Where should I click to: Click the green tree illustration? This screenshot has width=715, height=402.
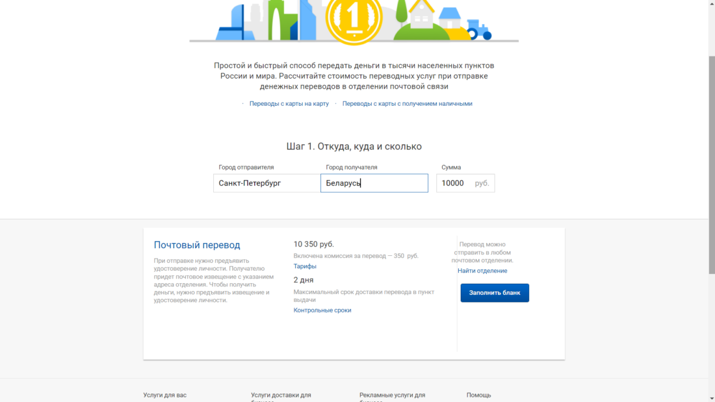point(402,12)
